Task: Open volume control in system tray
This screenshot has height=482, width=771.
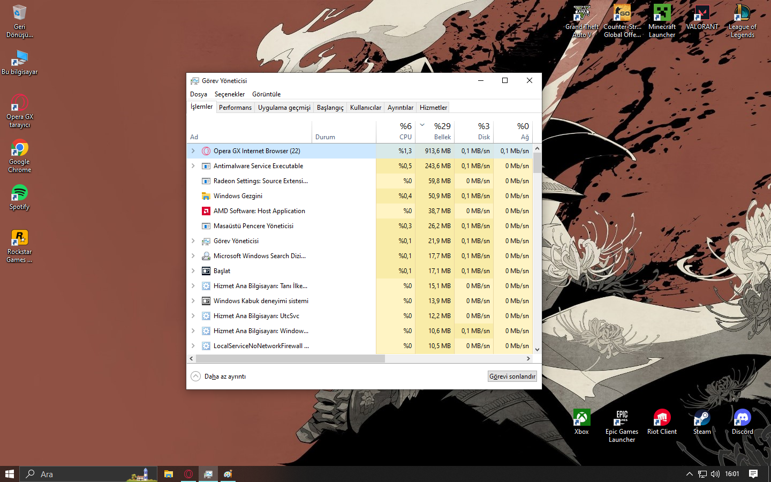Action: point(715,474)
